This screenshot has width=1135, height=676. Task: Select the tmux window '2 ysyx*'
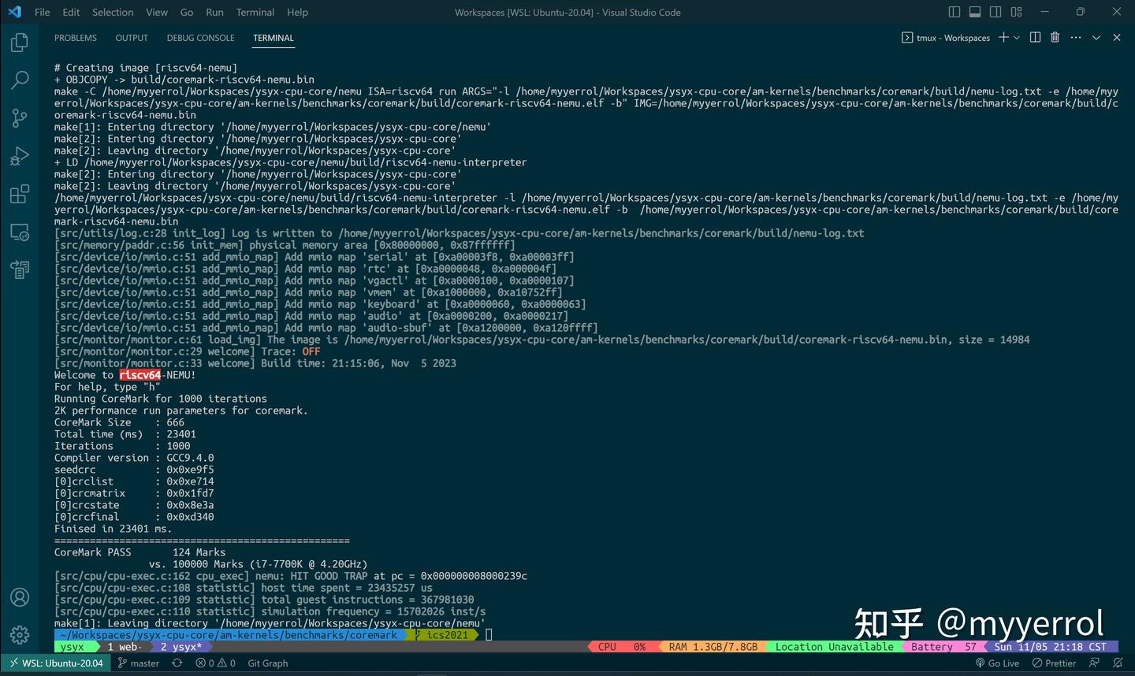coord(181,647)
